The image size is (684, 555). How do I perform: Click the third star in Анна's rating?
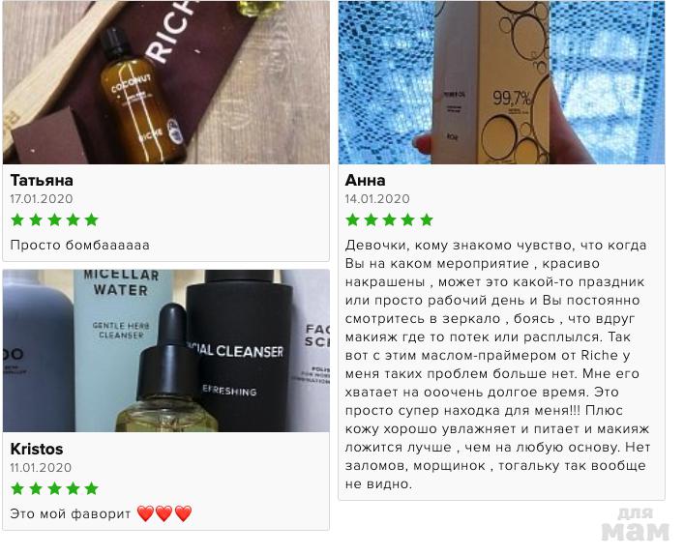(389, 219)
